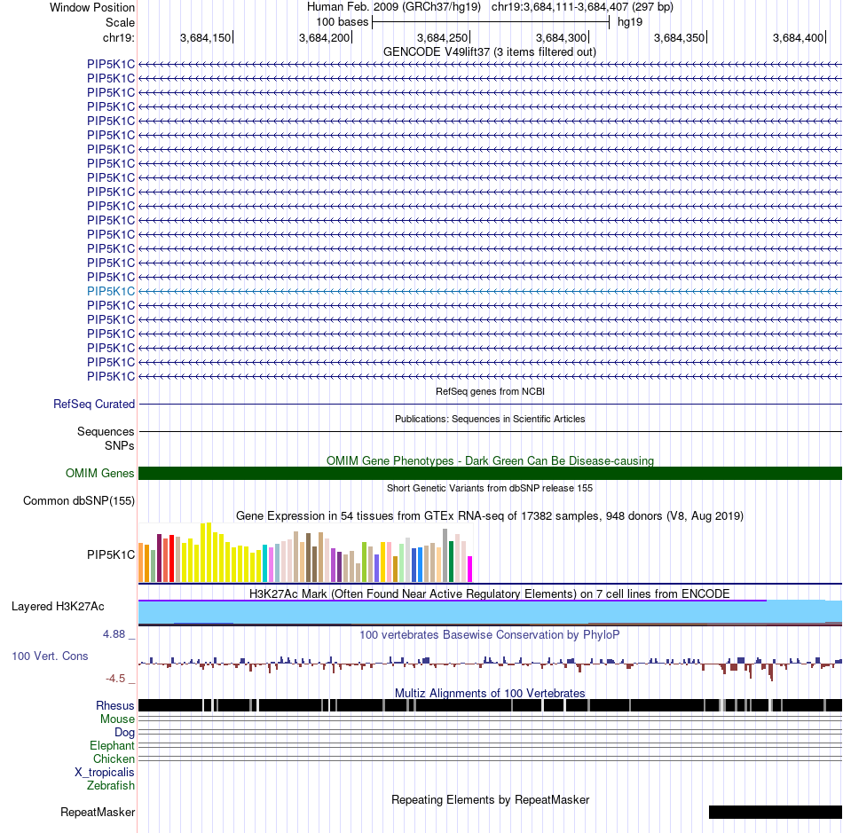Click the black RepeatMasker repeat element block
The image size is (843, 833).
[776, 812]
